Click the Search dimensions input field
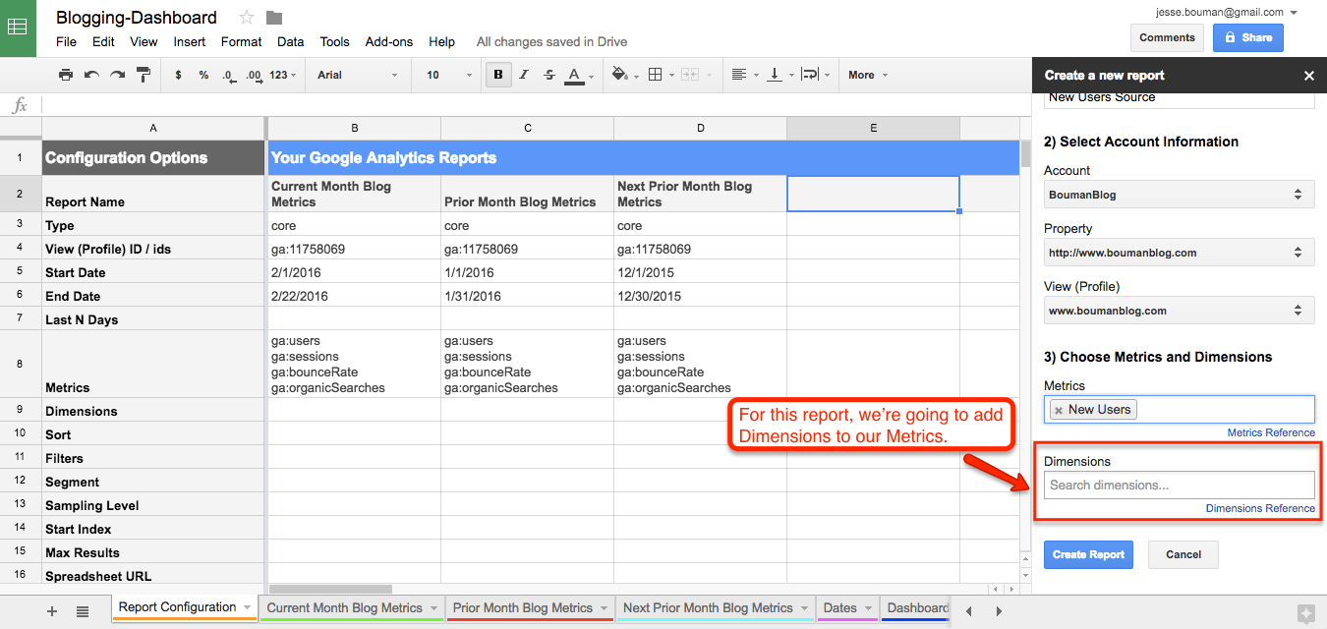Image resolution: width=1327 pixels, height=629 pixels. (1179, 485)
